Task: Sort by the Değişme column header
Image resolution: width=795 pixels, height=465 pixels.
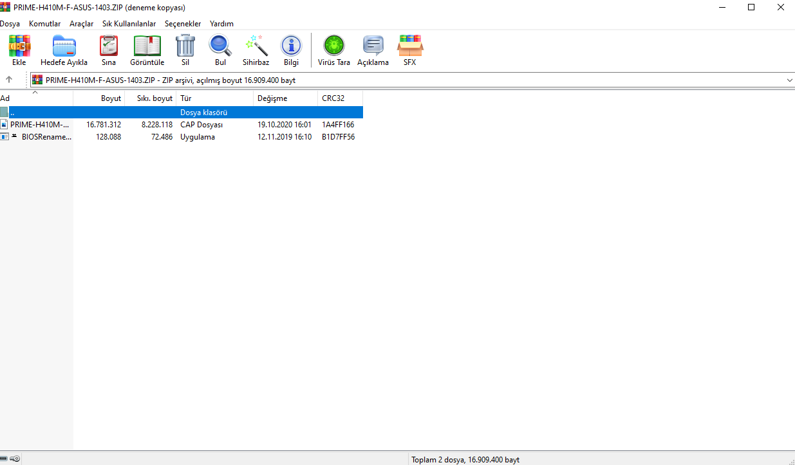Action: pos(286,98)
